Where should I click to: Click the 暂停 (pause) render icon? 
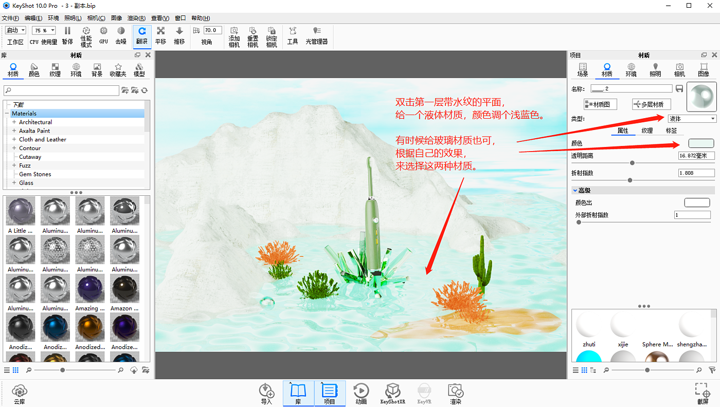(x=67, y=35)
